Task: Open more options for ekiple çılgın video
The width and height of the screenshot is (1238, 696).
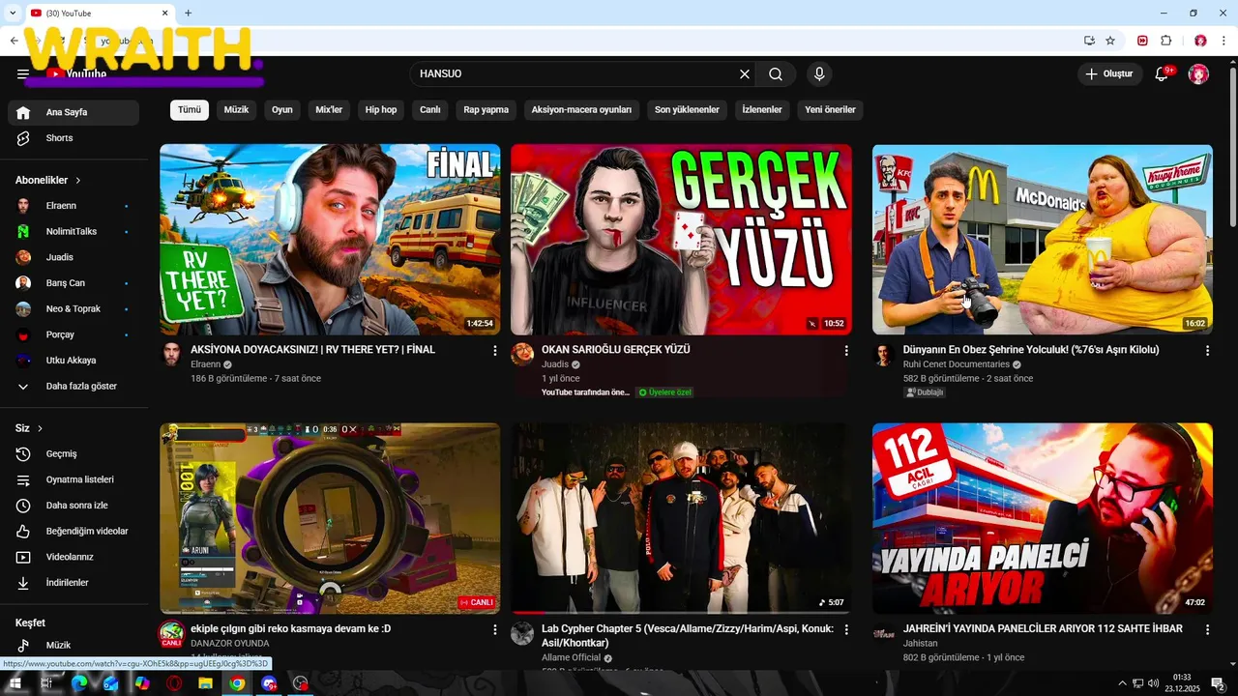Action: 495,629
